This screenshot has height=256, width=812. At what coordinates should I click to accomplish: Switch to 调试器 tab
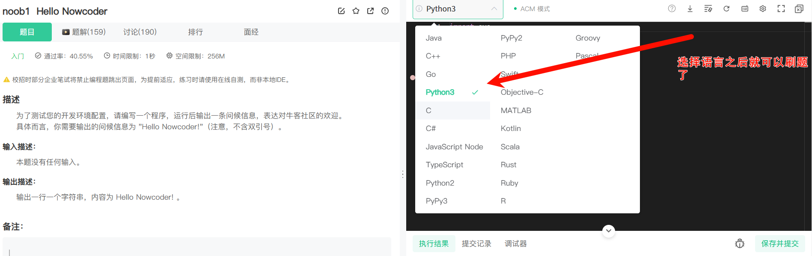[x=516, y=244]
